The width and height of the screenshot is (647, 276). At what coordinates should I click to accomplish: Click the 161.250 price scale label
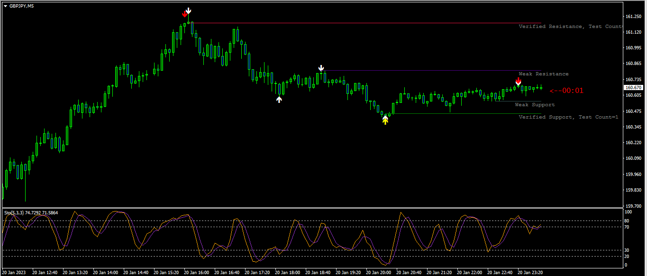coord(633,17)
